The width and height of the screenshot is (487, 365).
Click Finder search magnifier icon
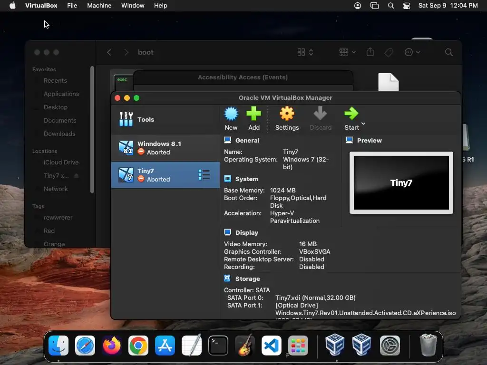coord(448,52)
